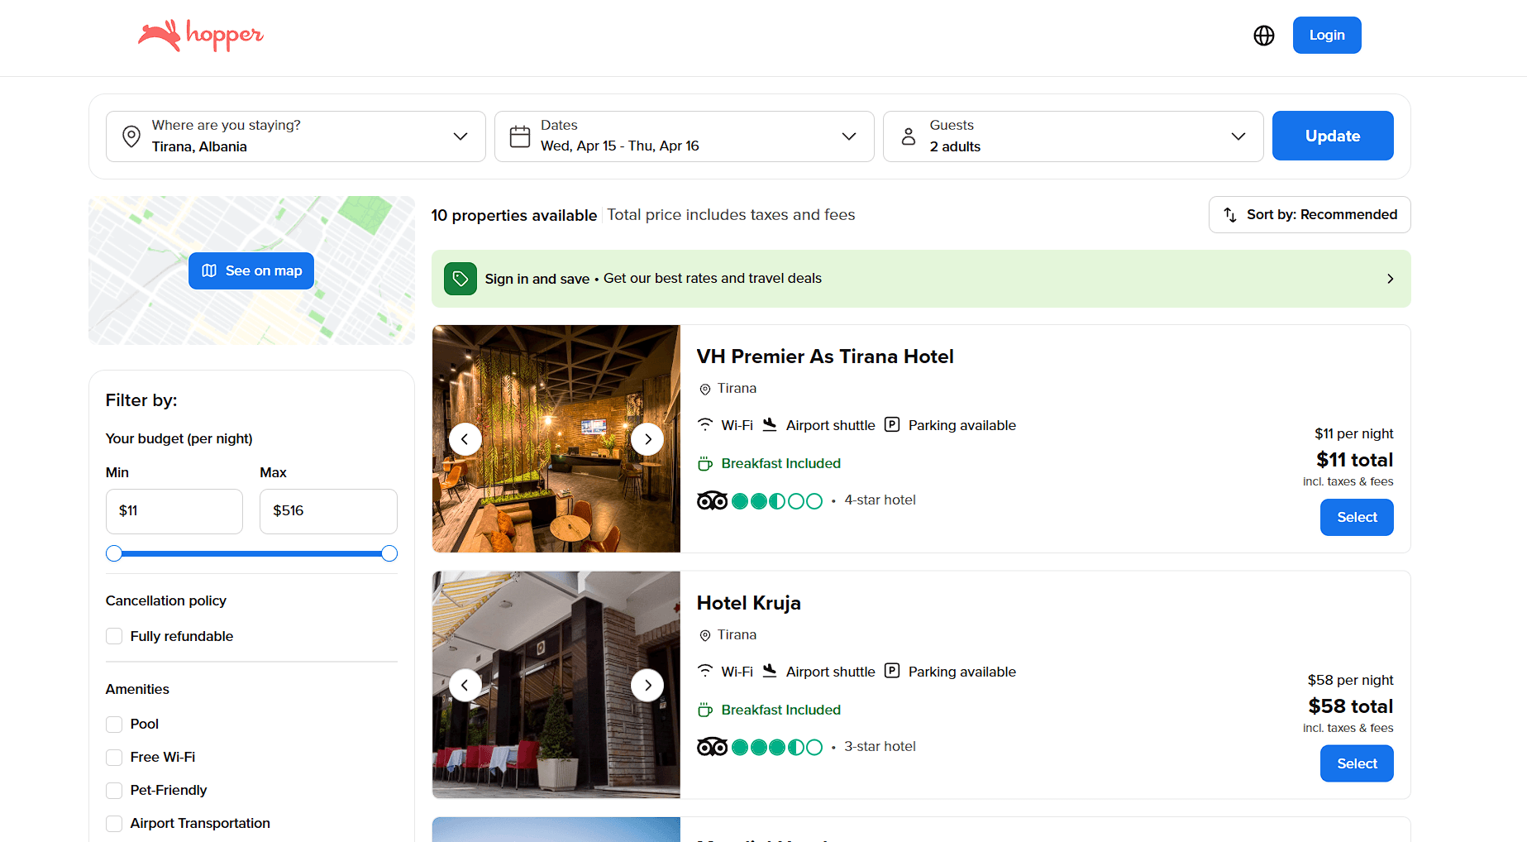The width and height of the screenshot is (1527, 842).
Task: Click the green tag sign-in deal icon
Action: point(460,279)
